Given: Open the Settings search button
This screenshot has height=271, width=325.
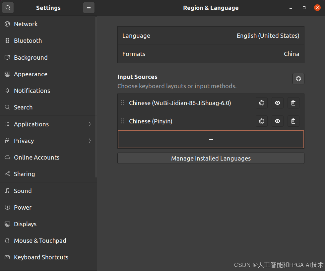Looking at the screenshot, I should point(8,8).
